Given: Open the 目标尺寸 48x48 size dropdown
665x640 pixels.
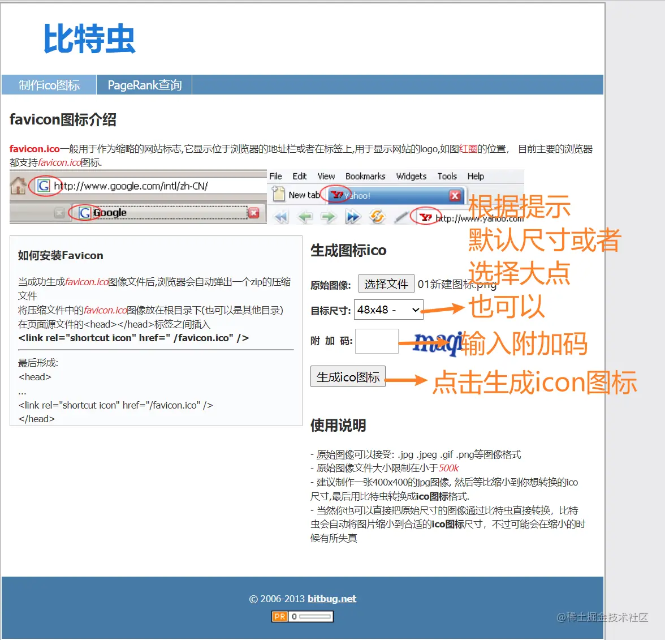Looking at the screenshot, I should pyautogui.click(x=388, y=310).
